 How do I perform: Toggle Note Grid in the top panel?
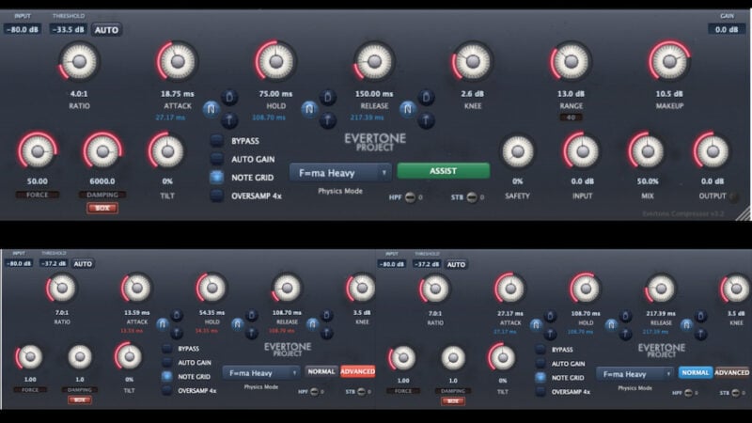[x=217, y=178]
